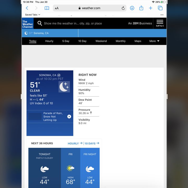Tap the Dew Point 48° value
The height and width of the screenshot is (188, 188).
pos(80,103)
